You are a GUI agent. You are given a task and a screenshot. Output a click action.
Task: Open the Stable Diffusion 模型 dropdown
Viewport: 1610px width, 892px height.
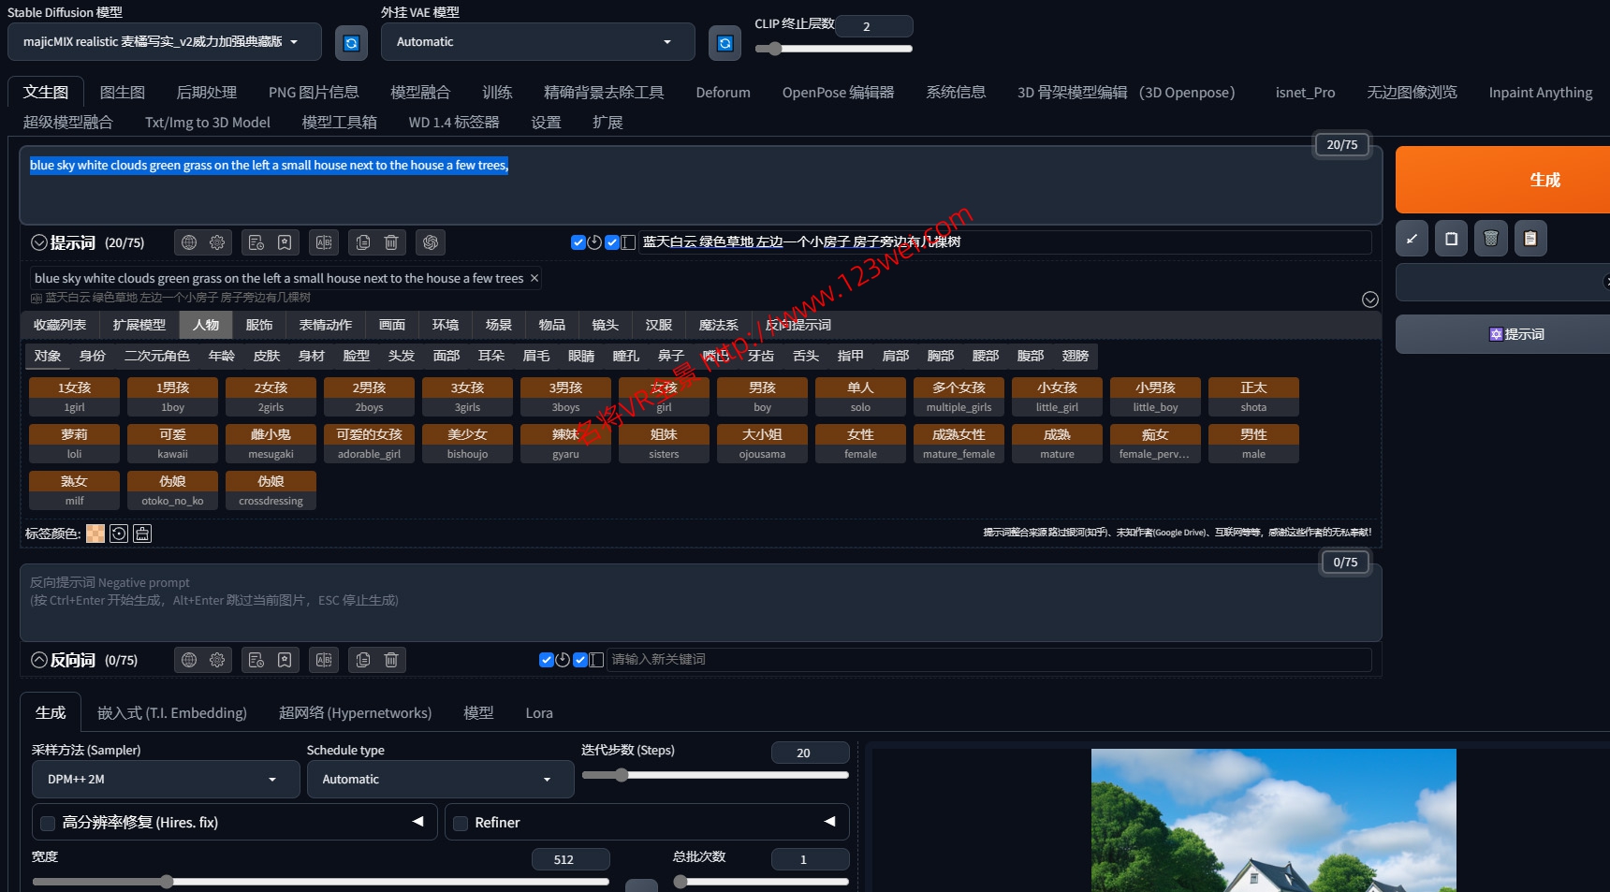pos(164,42)
